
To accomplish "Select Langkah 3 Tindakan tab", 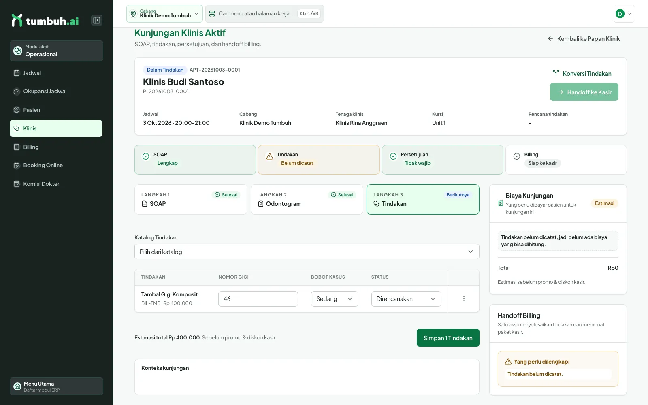I will point(423,200).
